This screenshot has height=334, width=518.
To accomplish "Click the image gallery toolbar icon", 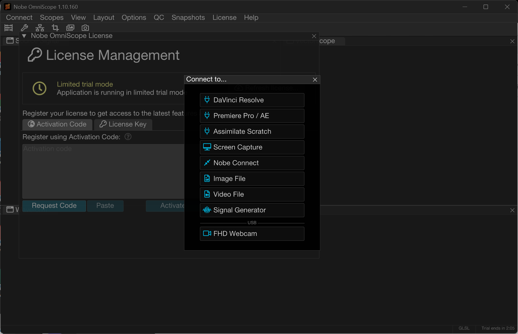I will click(x=70, y=28).
